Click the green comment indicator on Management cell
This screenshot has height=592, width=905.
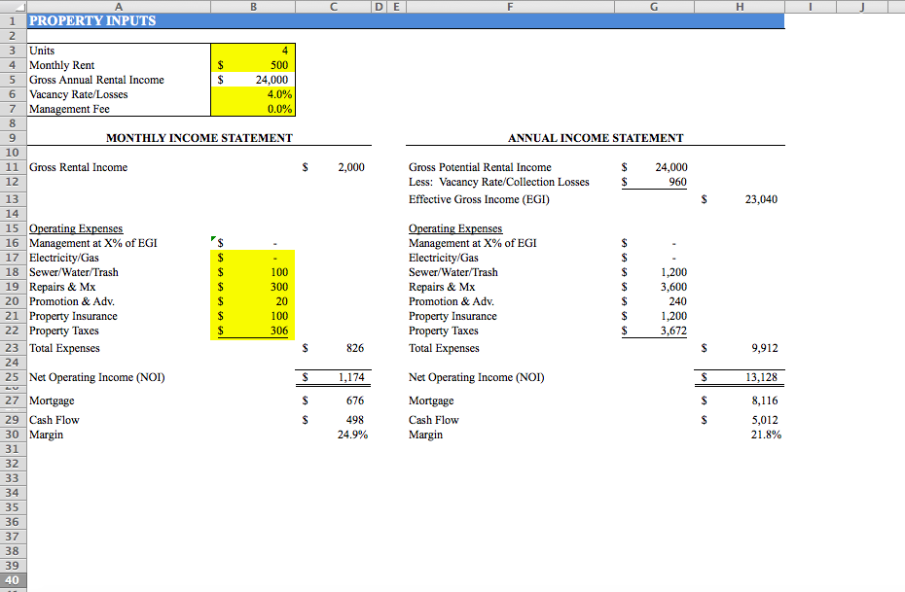pyautogui.click(x=215, y=237)
